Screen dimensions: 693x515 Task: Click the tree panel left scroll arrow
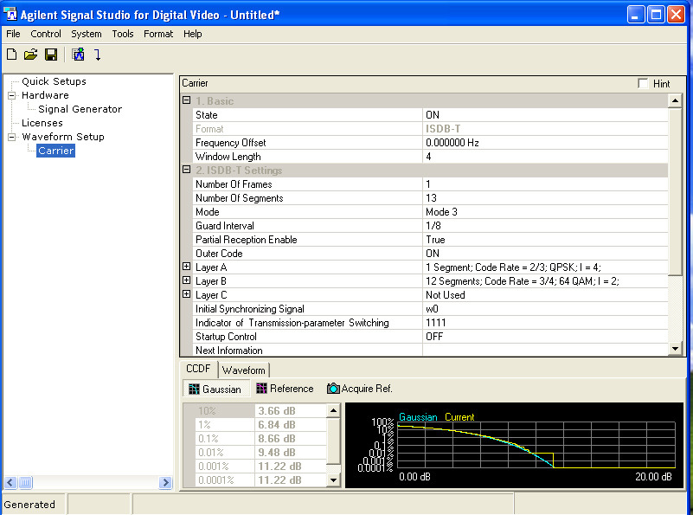tap(10, 482)
